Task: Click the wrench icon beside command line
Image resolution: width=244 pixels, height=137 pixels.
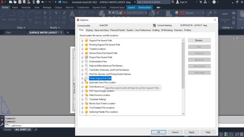Action: pos(2,125)
